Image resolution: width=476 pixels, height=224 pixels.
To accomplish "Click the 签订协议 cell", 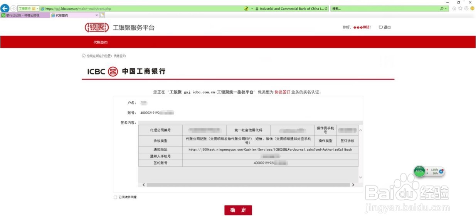I will 347,141.
